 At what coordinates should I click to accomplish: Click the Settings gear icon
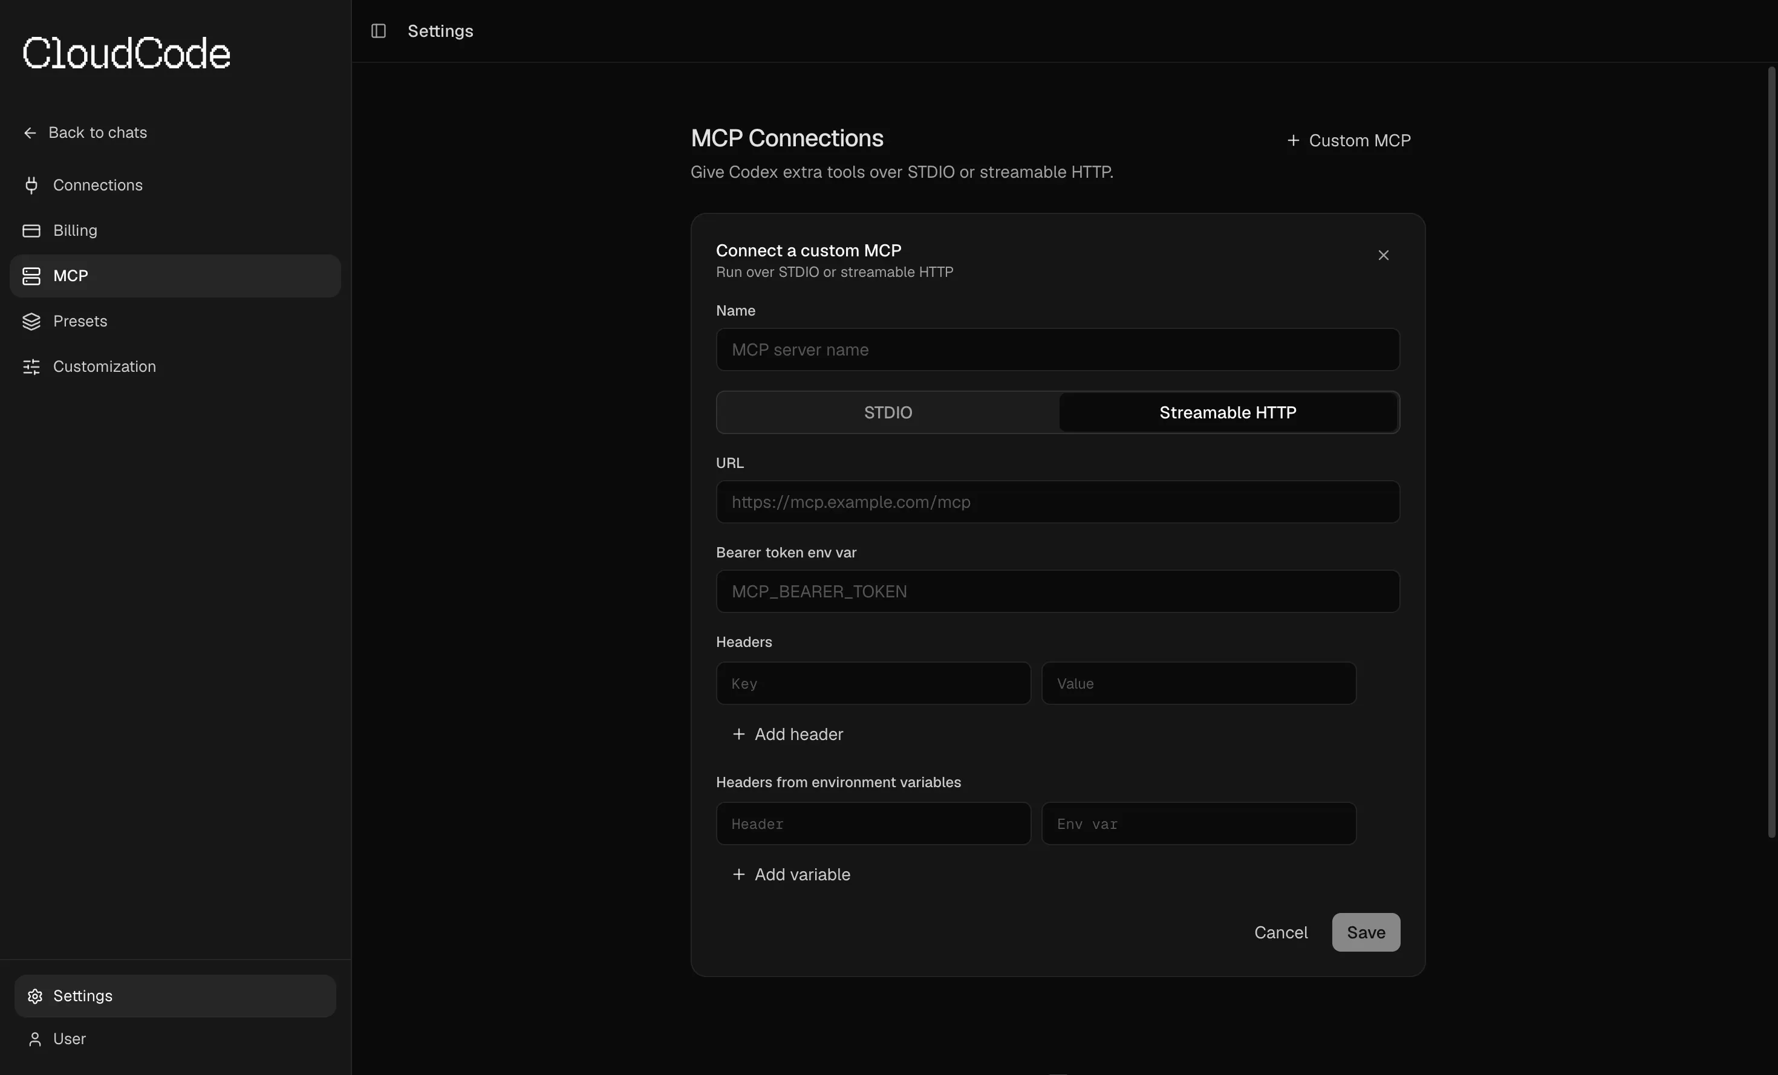tap(34, 996)
